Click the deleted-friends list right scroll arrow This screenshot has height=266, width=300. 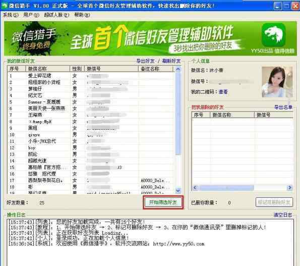click(x=290, y=187)
